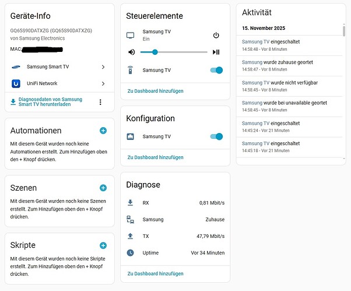Viewport: 351px width, 291px height.
Task: Click the TV power icon
Action: pos(216,35)
